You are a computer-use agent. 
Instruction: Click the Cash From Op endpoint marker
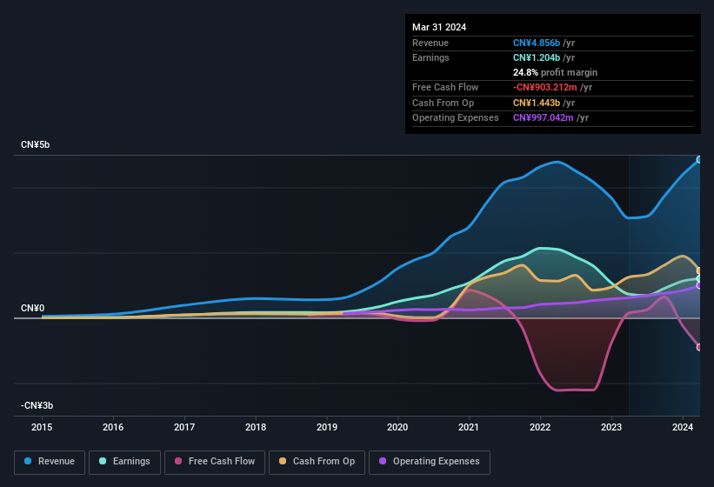(699, 270)
